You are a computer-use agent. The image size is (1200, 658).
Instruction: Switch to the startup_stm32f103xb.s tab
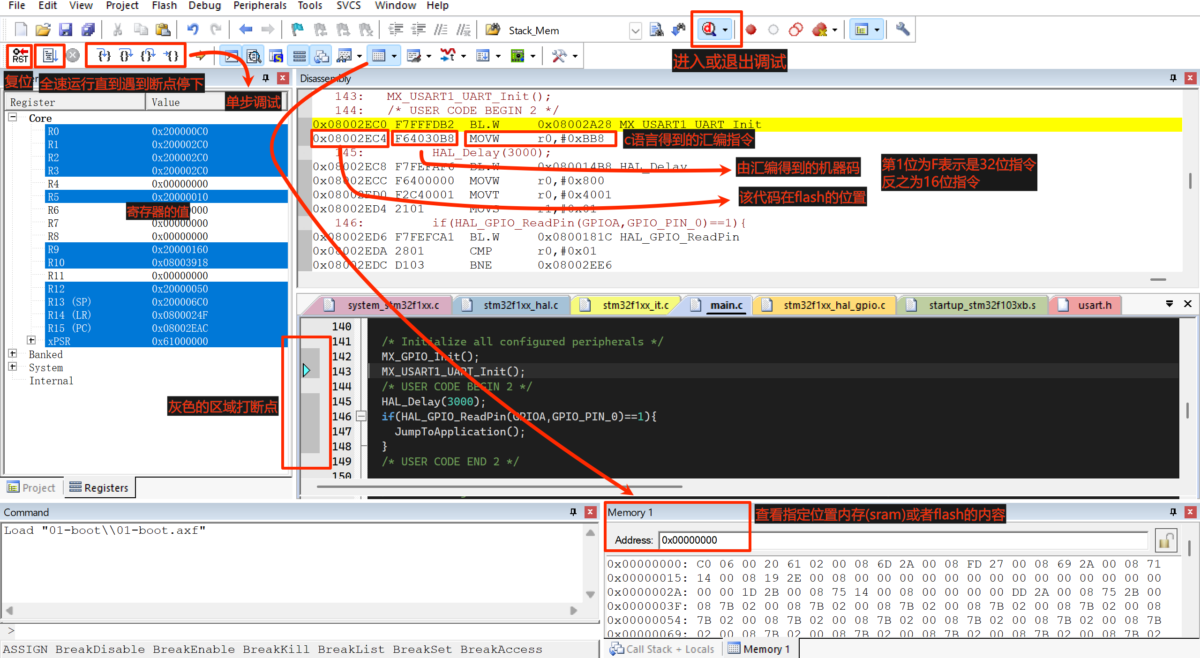975,305
